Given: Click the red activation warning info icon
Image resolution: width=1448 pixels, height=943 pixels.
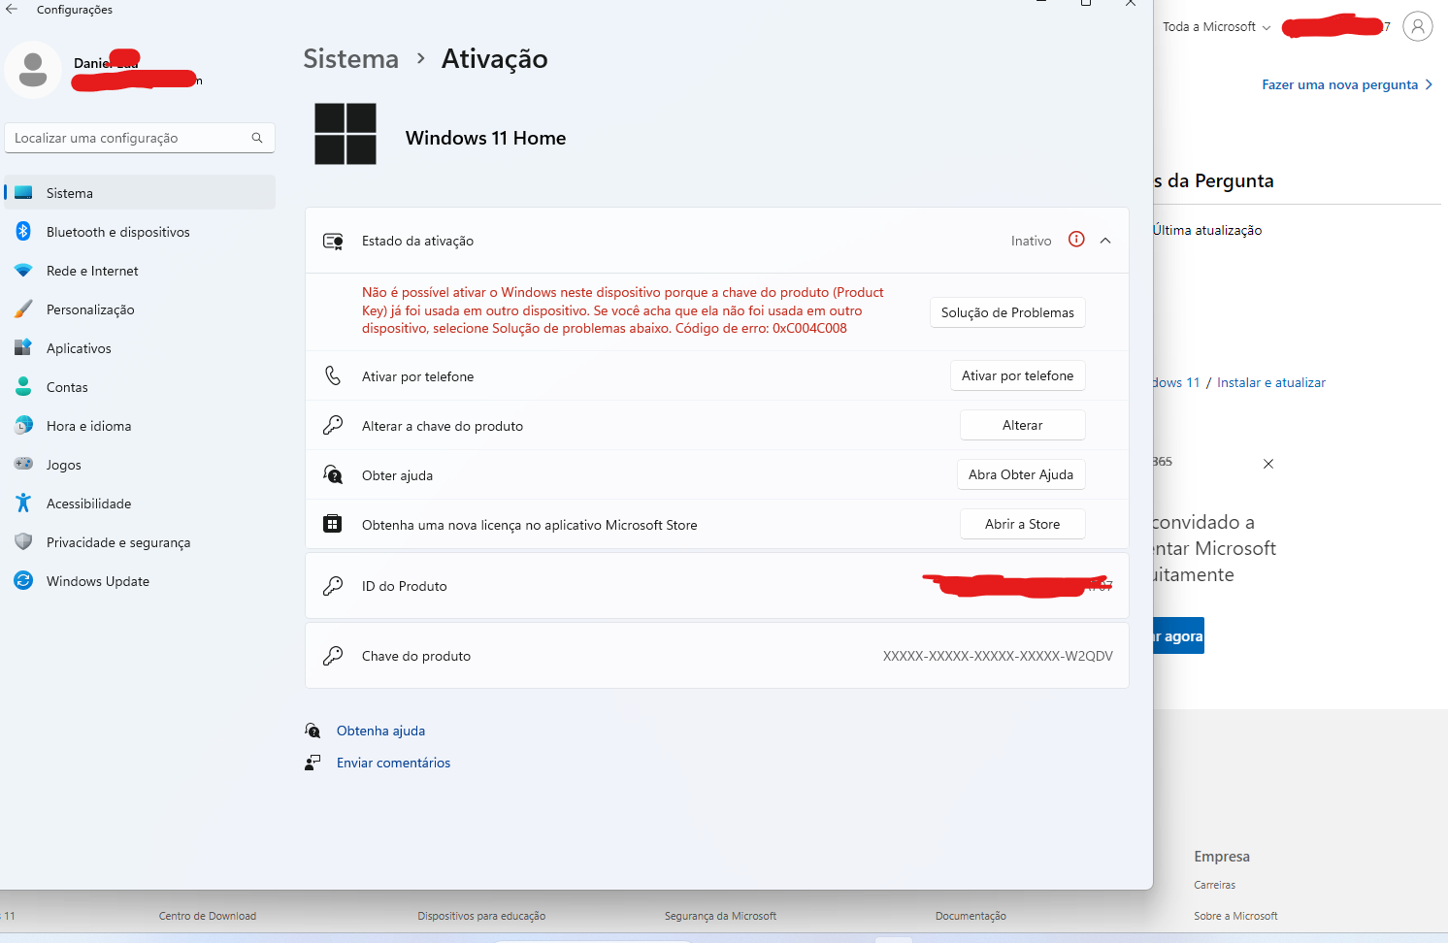Looking at the screenshot, I should pos(1076,240).
